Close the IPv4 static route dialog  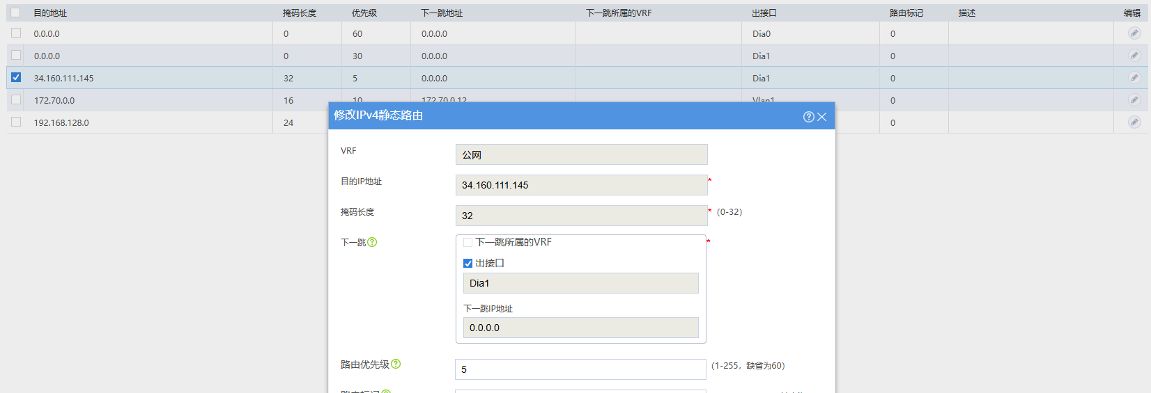pyautogui.click(x=822, y=117)
